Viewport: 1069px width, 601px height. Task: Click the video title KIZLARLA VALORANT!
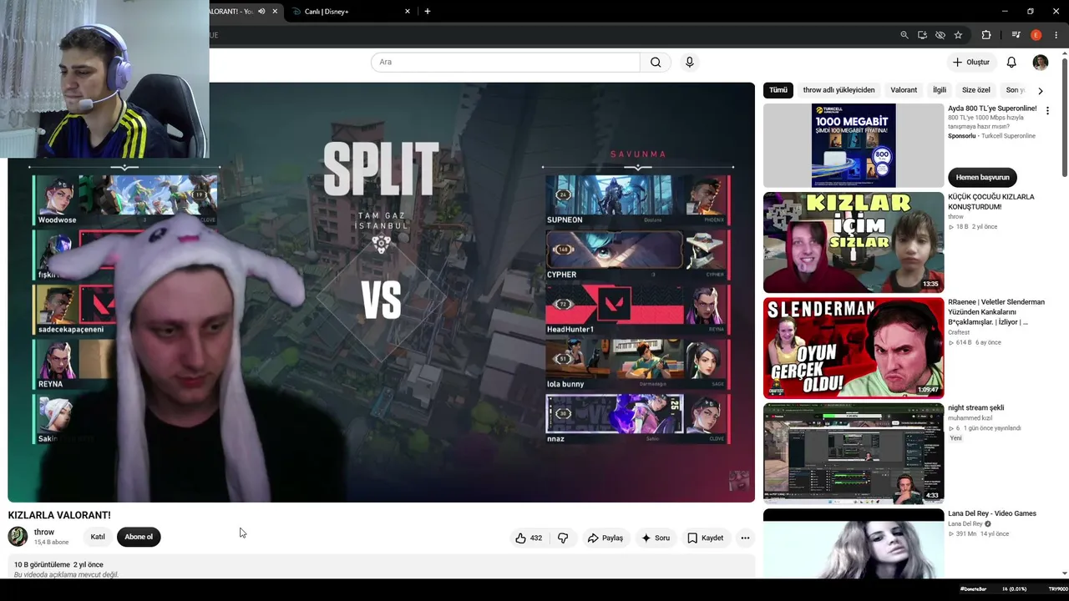click(59, 515)
